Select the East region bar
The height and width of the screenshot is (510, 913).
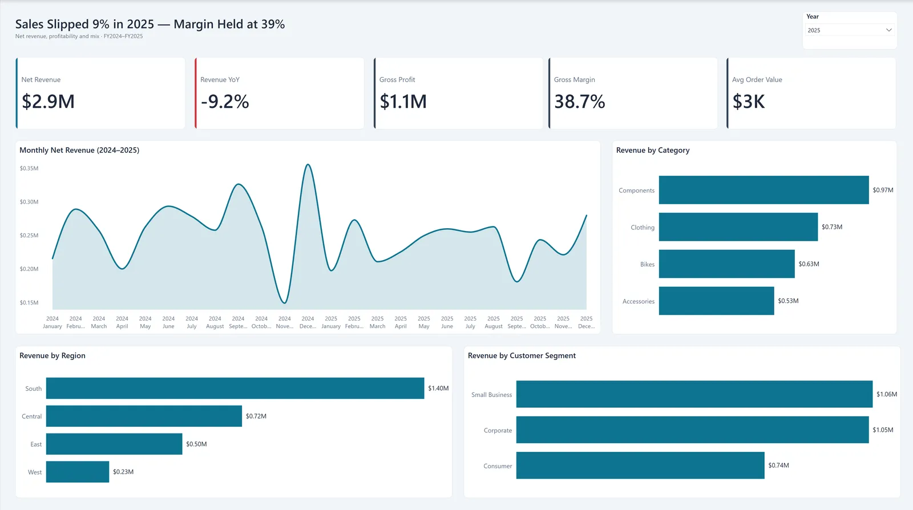[x=114, y=444]
